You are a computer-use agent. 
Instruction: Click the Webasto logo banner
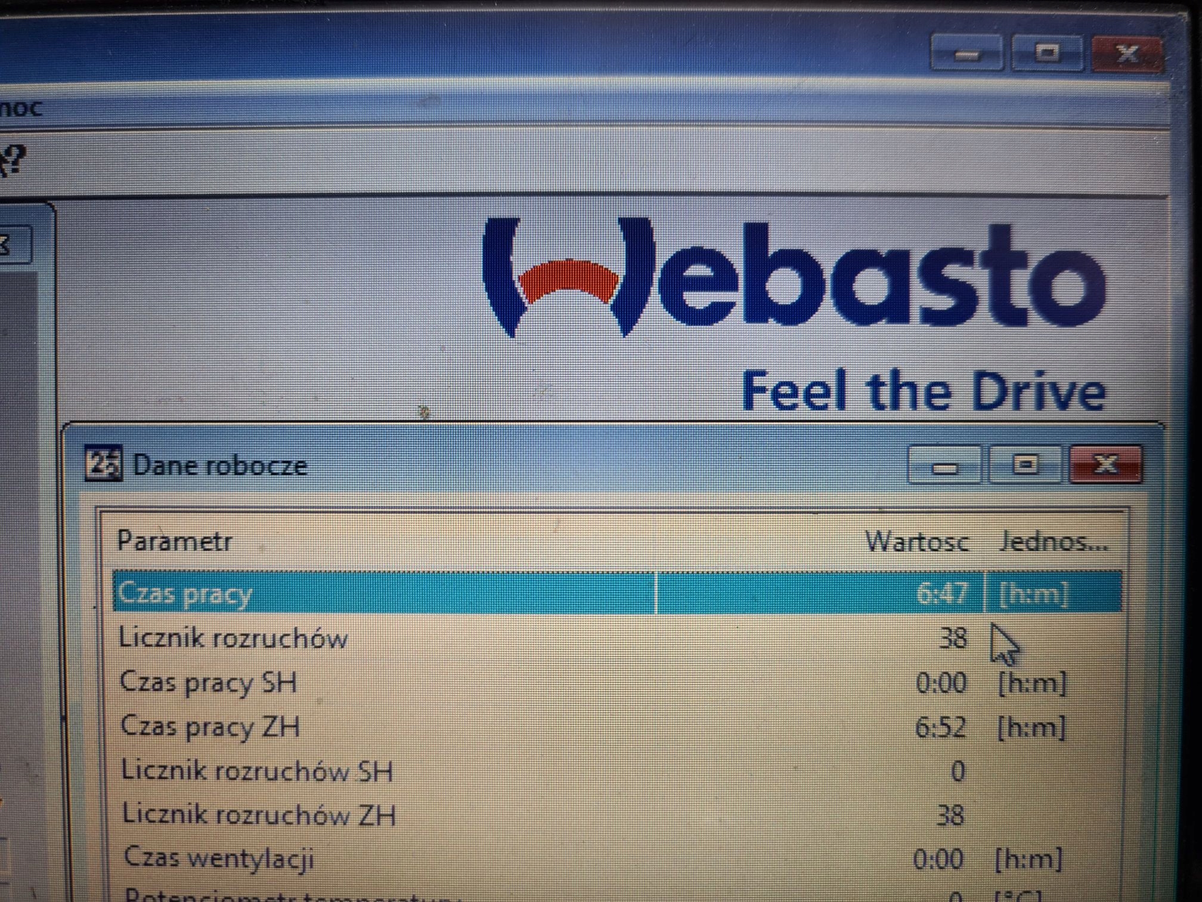pyautogui.click(x=793, y=313)
